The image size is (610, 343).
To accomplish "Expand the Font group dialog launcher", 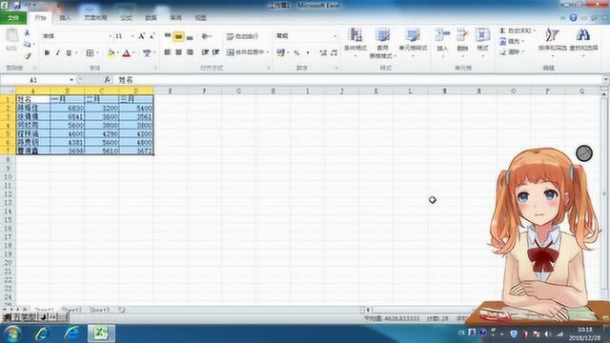I will click(x=155, y=68).
